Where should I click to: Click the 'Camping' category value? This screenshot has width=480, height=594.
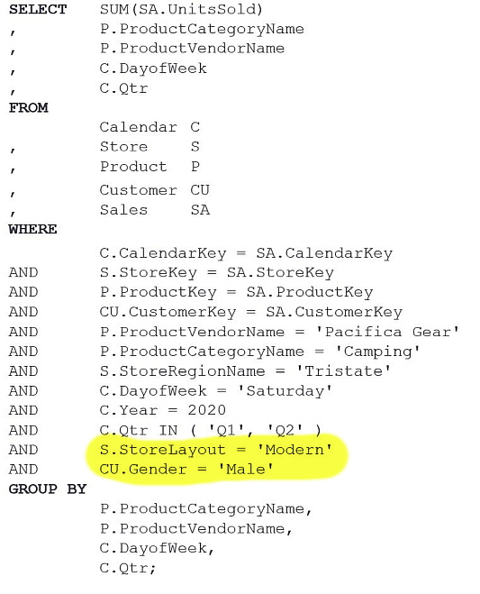(x=377, y=352)
